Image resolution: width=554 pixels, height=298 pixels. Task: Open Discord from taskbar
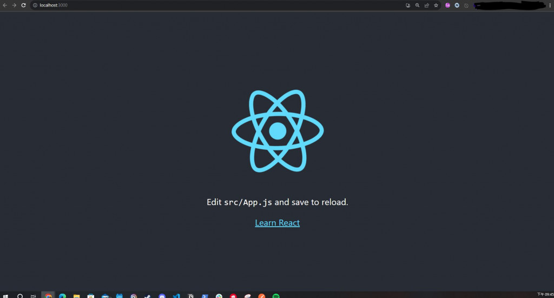coord(162,296)
